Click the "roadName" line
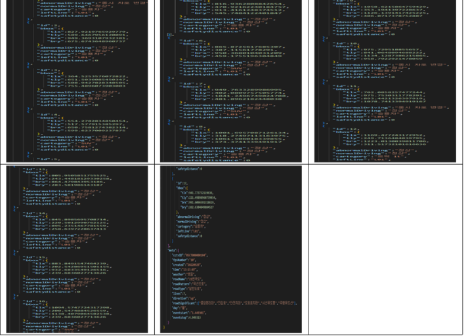This screenshot has height=336, width=466. [x=187, y=279]
